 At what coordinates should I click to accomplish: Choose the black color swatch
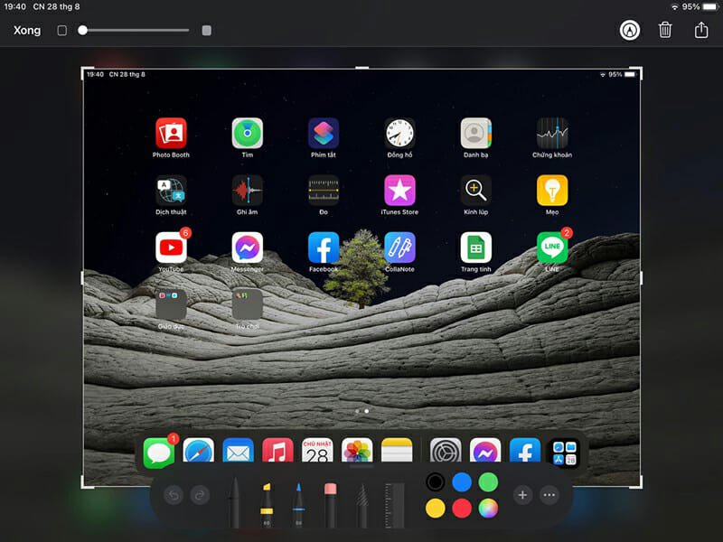tap(436, 482)
